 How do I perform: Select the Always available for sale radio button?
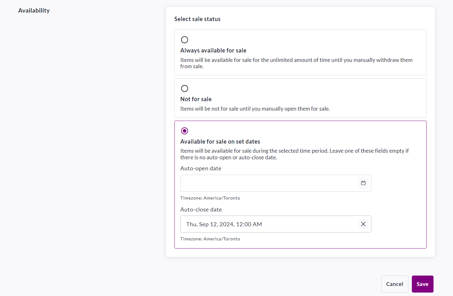[185, 40]
